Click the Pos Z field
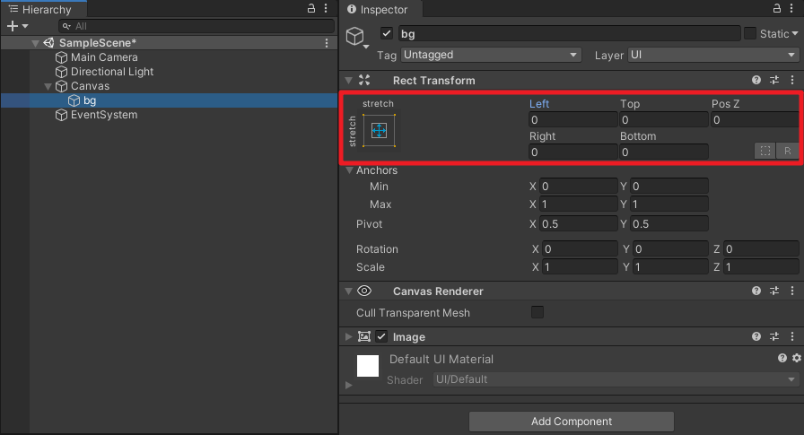 [x=755, y=120]
